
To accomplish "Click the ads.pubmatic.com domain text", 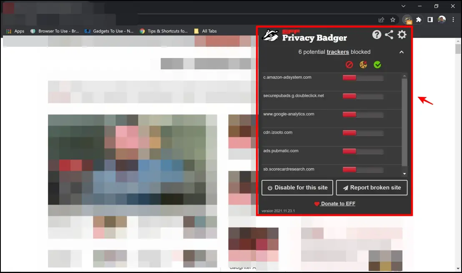I will (x=281, y=151).
